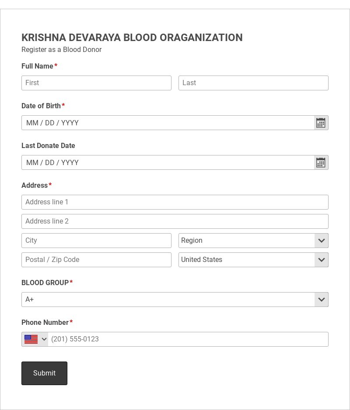Click the Postal / Zip Code field
Image resolution: width=350 pixels, height=410 pixels.
96,260
